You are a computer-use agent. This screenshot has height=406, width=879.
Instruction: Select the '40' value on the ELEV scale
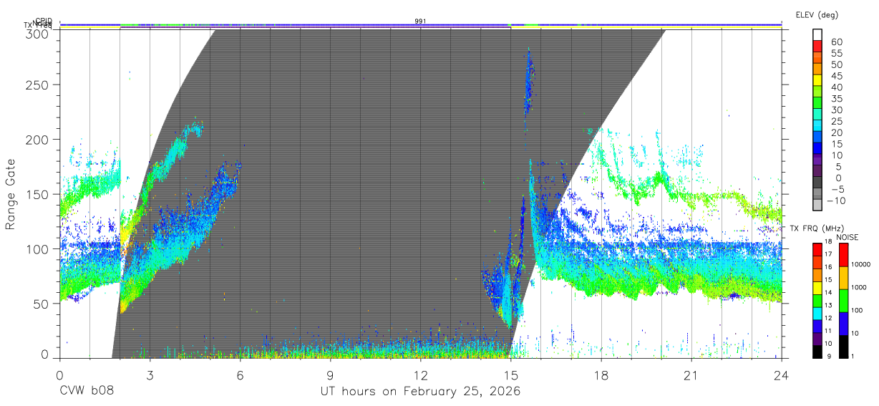tap(836, 87)
